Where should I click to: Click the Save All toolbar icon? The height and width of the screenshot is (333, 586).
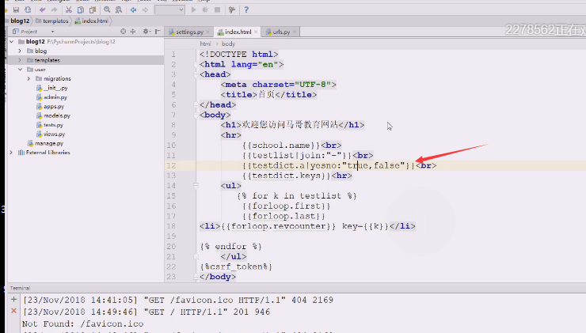click(x=16, y=9)
